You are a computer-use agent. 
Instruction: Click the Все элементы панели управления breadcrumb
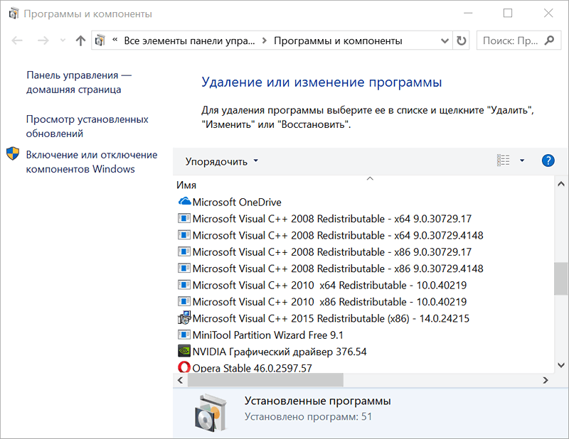189,40
